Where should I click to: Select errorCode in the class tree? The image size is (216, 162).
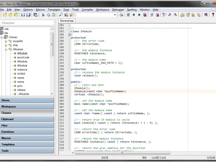(x=23, y=58)
